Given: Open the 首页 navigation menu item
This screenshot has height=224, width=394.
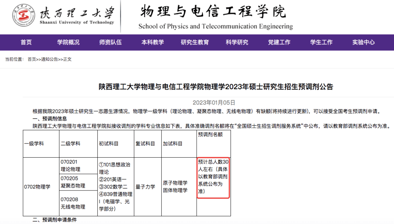Looking at the screenshot, I should (x=26, y=42).
